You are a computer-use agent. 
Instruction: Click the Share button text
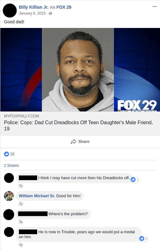[x=84, y=142]
